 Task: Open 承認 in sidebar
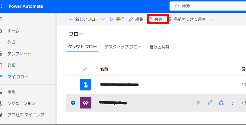[x=11, y=92]
